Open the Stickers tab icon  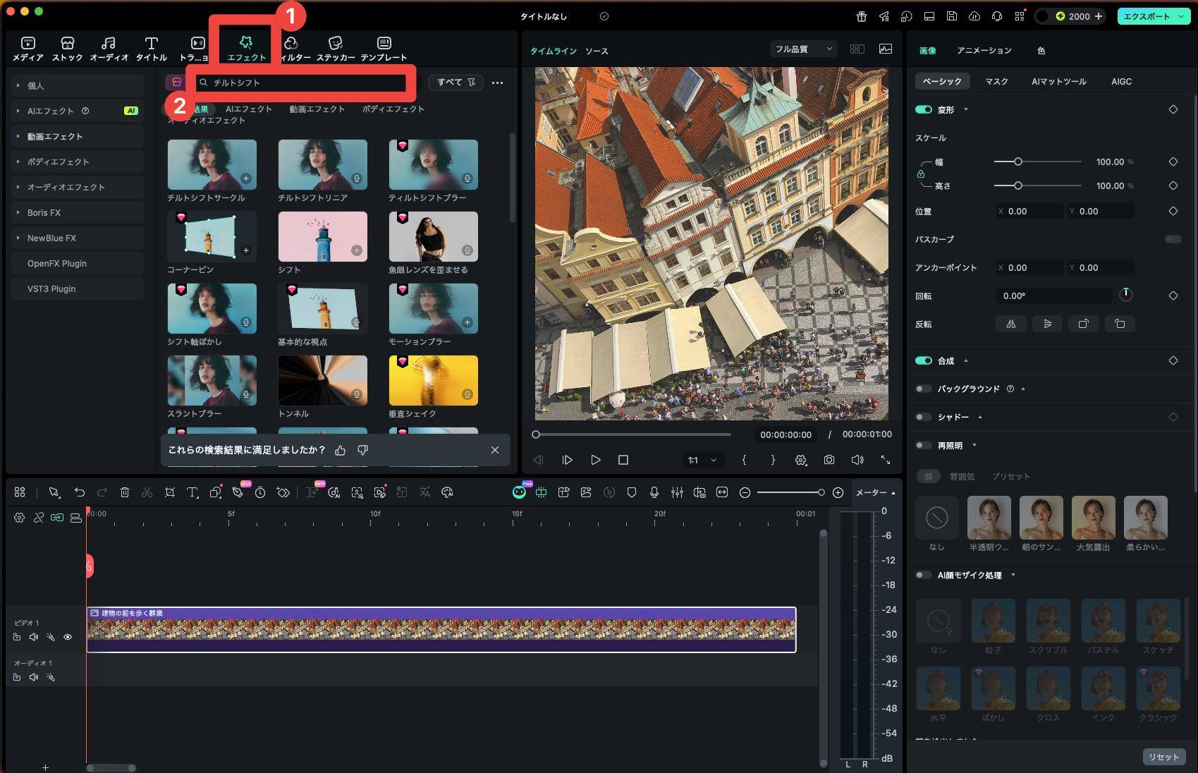[335, 49]
